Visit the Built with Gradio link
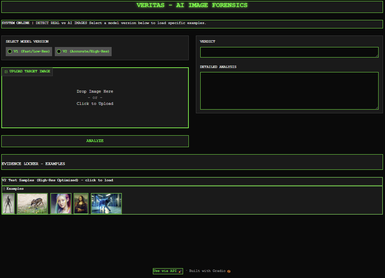385x278 pixels. 207,271
